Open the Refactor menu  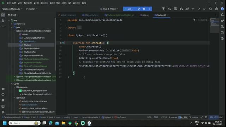[44, 3]
